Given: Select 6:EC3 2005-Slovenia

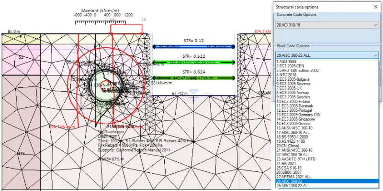Looking at the screenshot, I should (x=327, y=84).
